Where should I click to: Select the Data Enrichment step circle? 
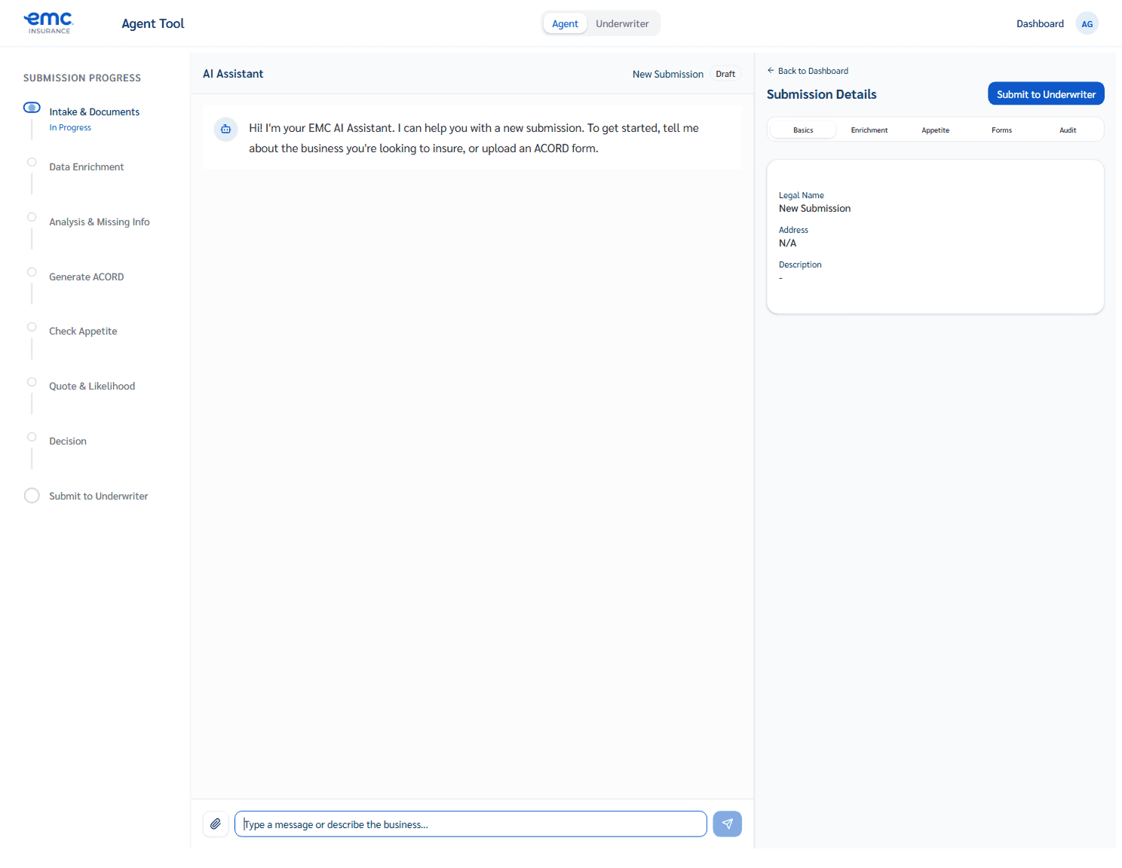pyautogui.click(x=32, y=161)
